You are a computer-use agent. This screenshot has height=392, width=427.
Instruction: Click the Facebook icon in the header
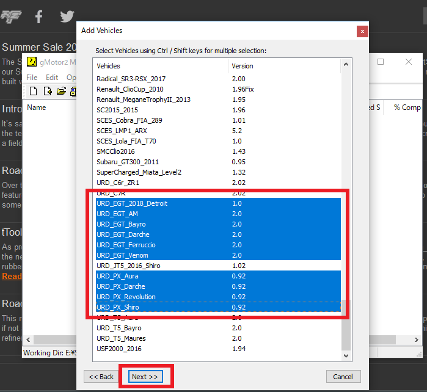pyautogui.click(x=39, y=17)
